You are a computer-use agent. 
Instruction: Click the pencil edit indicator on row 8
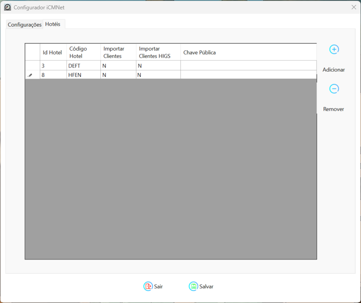pos(30,75)
